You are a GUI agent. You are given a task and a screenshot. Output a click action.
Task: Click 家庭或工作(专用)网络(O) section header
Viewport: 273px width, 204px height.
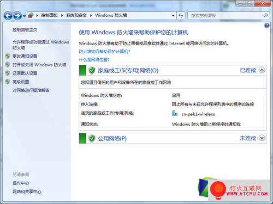coord(128,71)
